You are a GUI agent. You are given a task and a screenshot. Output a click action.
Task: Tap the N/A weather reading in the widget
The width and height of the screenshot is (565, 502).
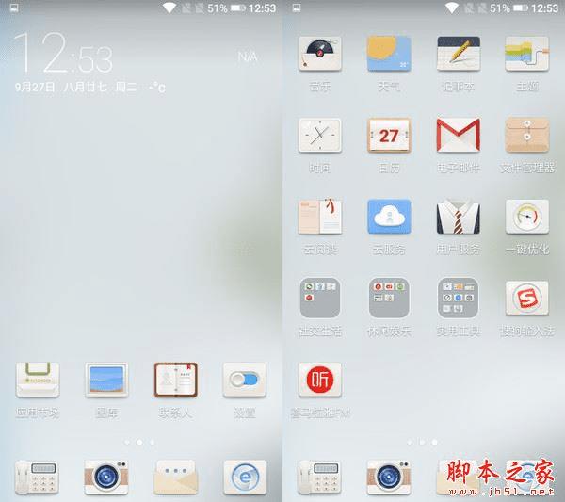click(x=248, y=57)
